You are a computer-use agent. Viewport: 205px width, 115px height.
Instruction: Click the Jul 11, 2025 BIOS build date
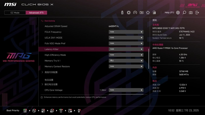click(x=184, y=35)
